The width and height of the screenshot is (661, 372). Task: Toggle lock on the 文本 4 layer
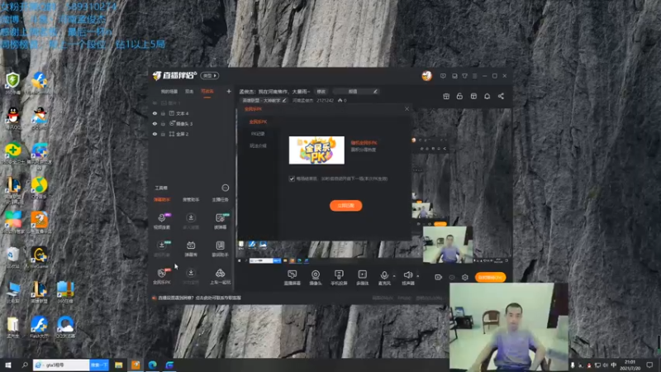pyautogui.click(x=163, y=113)
